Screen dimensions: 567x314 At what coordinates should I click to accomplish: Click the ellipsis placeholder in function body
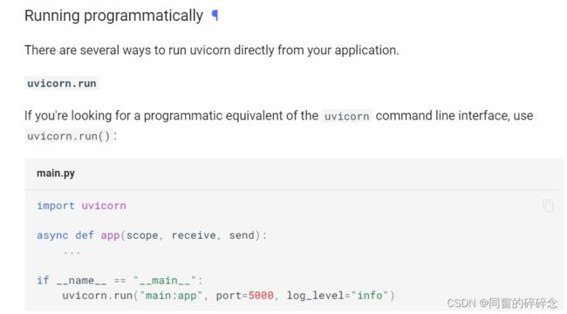72,252
